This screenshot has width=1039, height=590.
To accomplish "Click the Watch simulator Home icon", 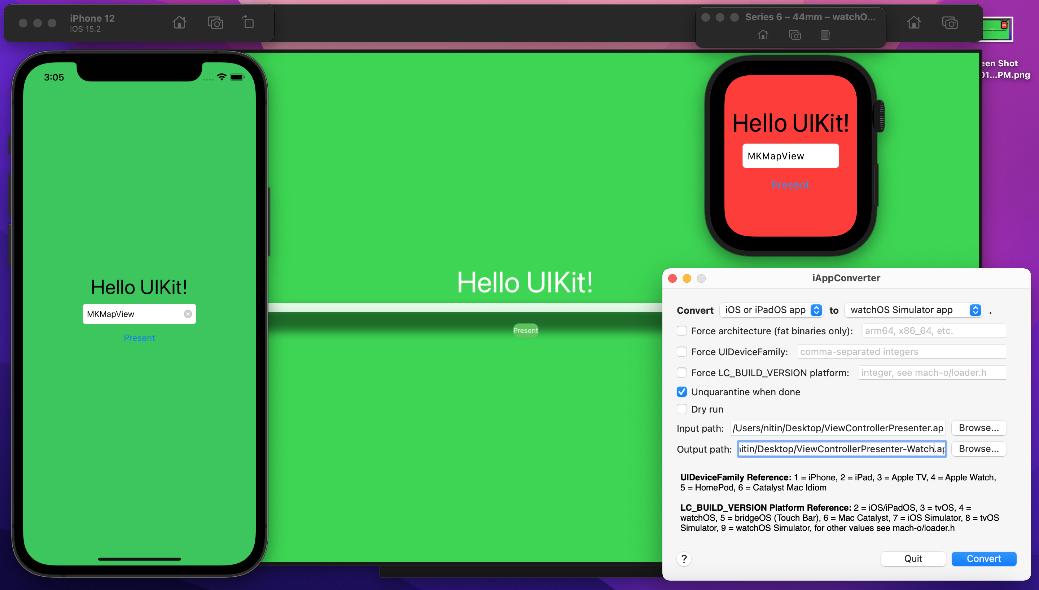I will pyautogui.click(x=763, y=35).
